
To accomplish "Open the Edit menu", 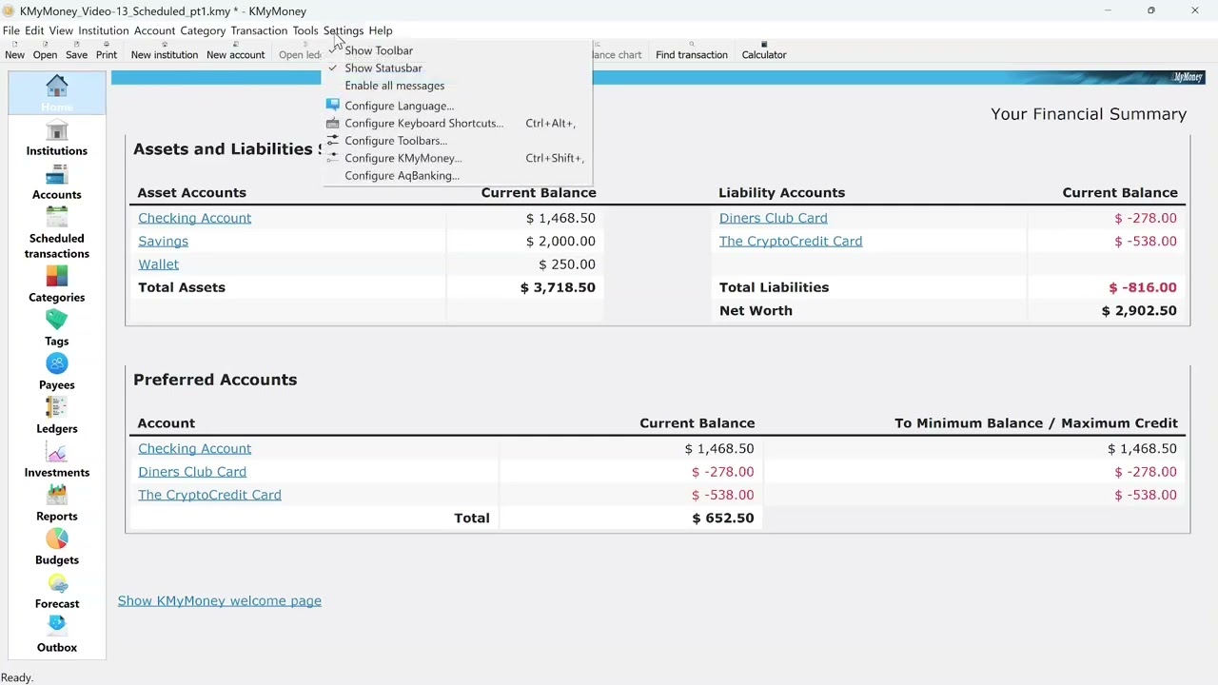I will coord(34,30).
